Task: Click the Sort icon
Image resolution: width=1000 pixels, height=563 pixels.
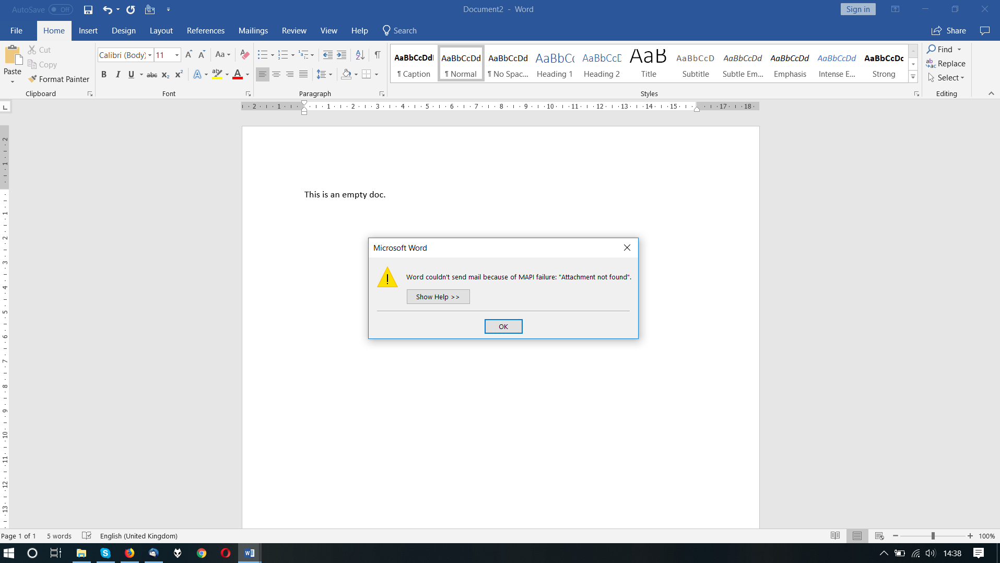Action: (x=360, y=54)
